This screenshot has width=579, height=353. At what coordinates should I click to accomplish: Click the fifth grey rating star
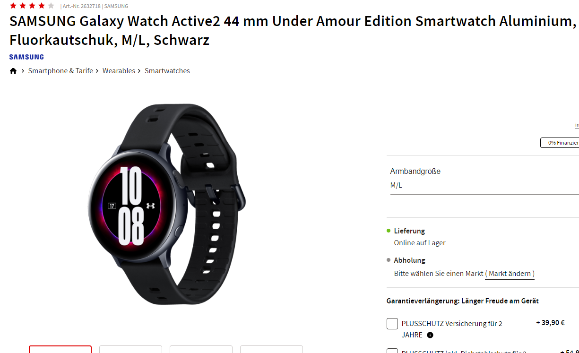click(51, 6)
